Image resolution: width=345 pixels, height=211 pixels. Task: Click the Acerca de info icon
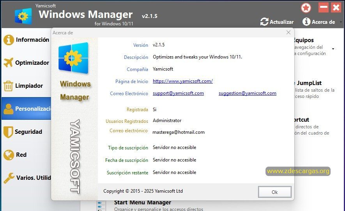click(x=306, y=21)
